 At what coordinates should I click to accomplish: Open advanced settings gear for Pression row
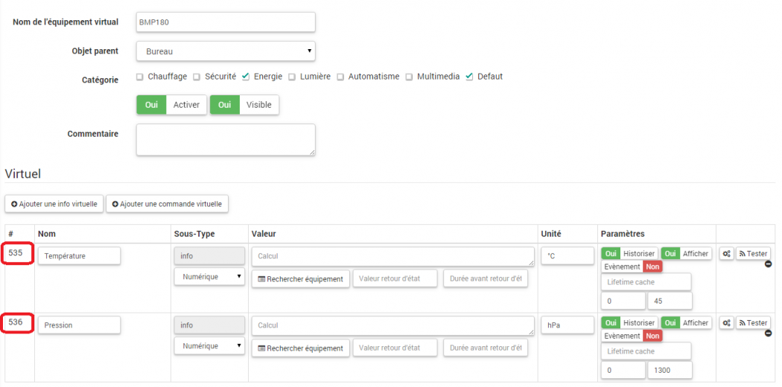727,323
